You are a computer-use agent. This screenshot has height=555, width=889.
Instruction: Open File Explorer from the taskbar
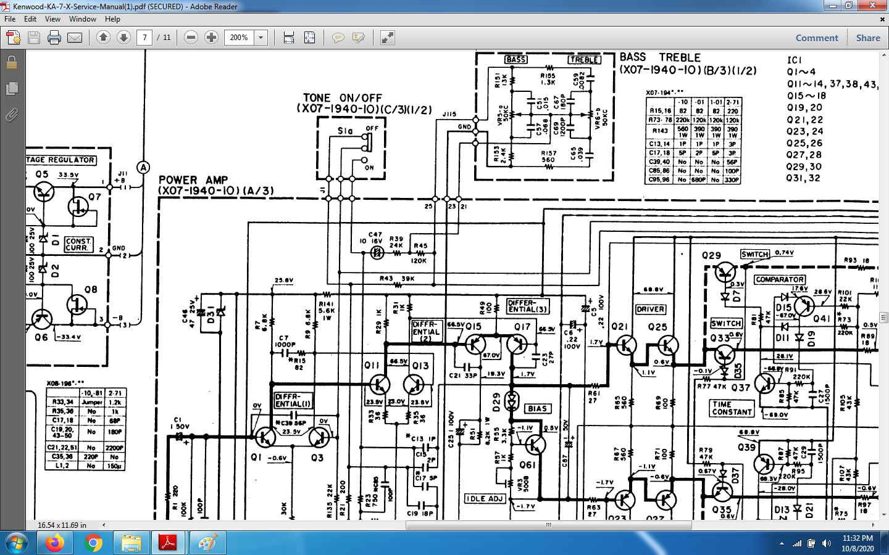click(x=131, y=543)
